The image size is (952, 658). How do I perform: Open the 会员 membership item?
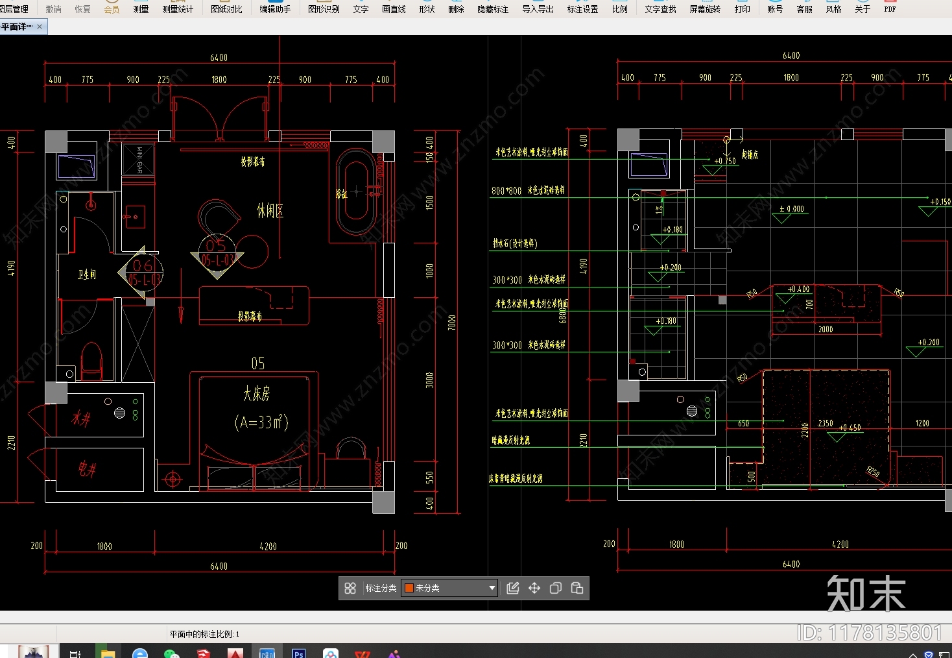click(x=112, y=9)
